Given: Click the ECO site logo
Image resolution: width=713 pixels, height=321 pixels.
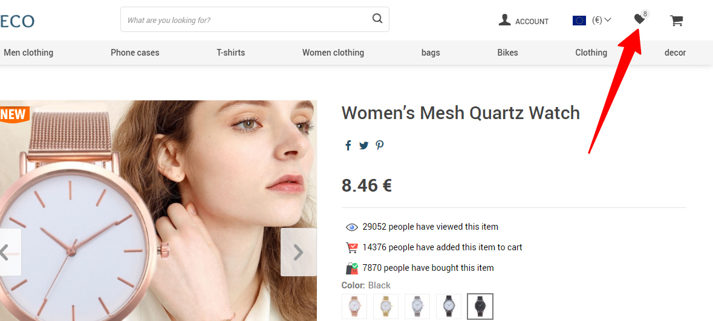Looking at the screenshot, I should pos(17,21).
